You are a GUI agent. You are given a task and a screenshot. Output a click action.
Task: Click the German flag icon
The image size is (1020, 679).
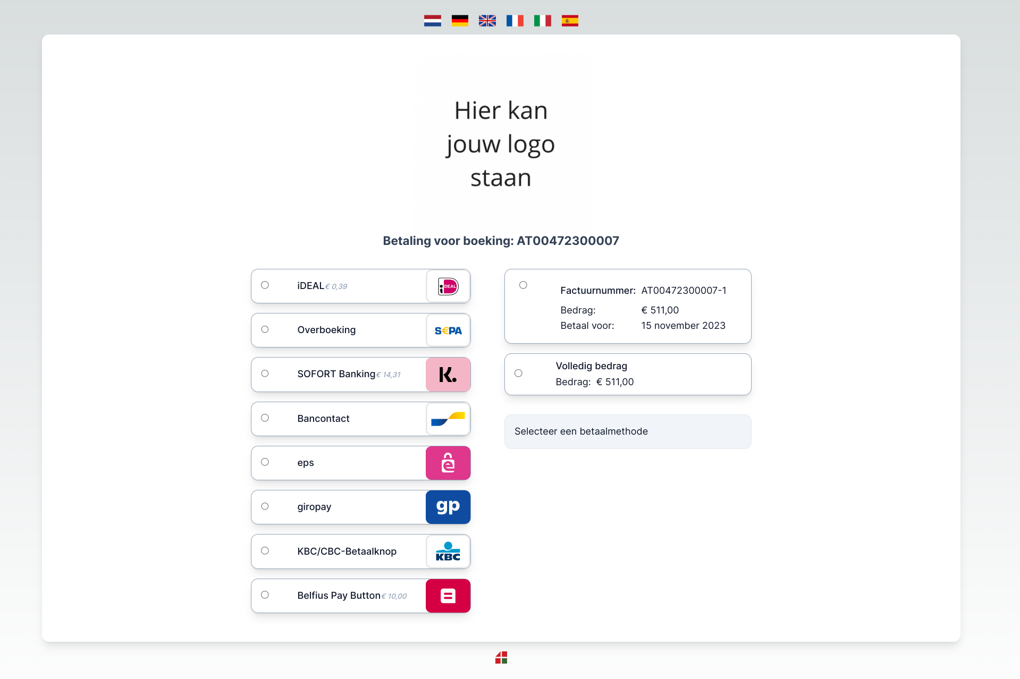460,21
